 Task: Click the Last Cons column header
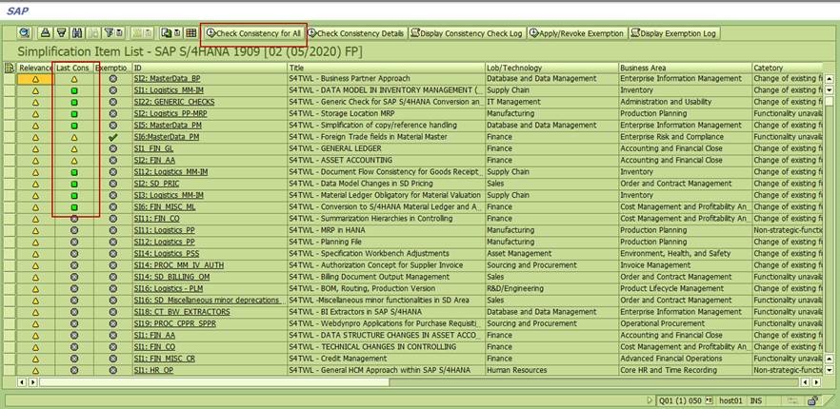(74, 68)
